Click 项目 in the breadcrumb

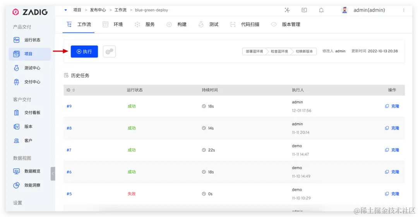point(77,10)
